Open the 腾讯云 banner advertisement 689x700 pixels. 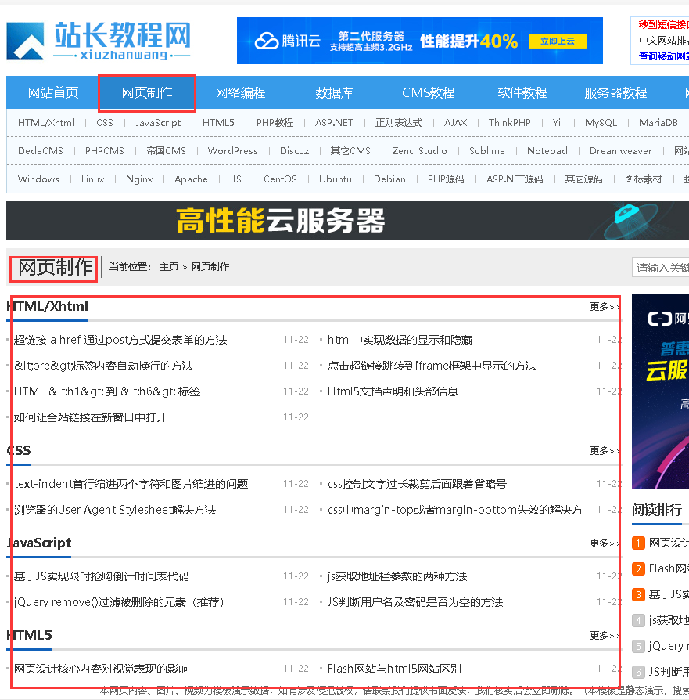420,41
